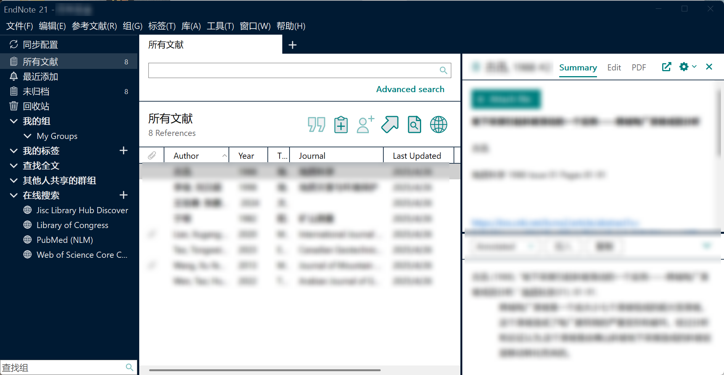This screenshot has width=724, height=375.
Task: Open the panel settings gear dropdown
Action: coord(688,67)
